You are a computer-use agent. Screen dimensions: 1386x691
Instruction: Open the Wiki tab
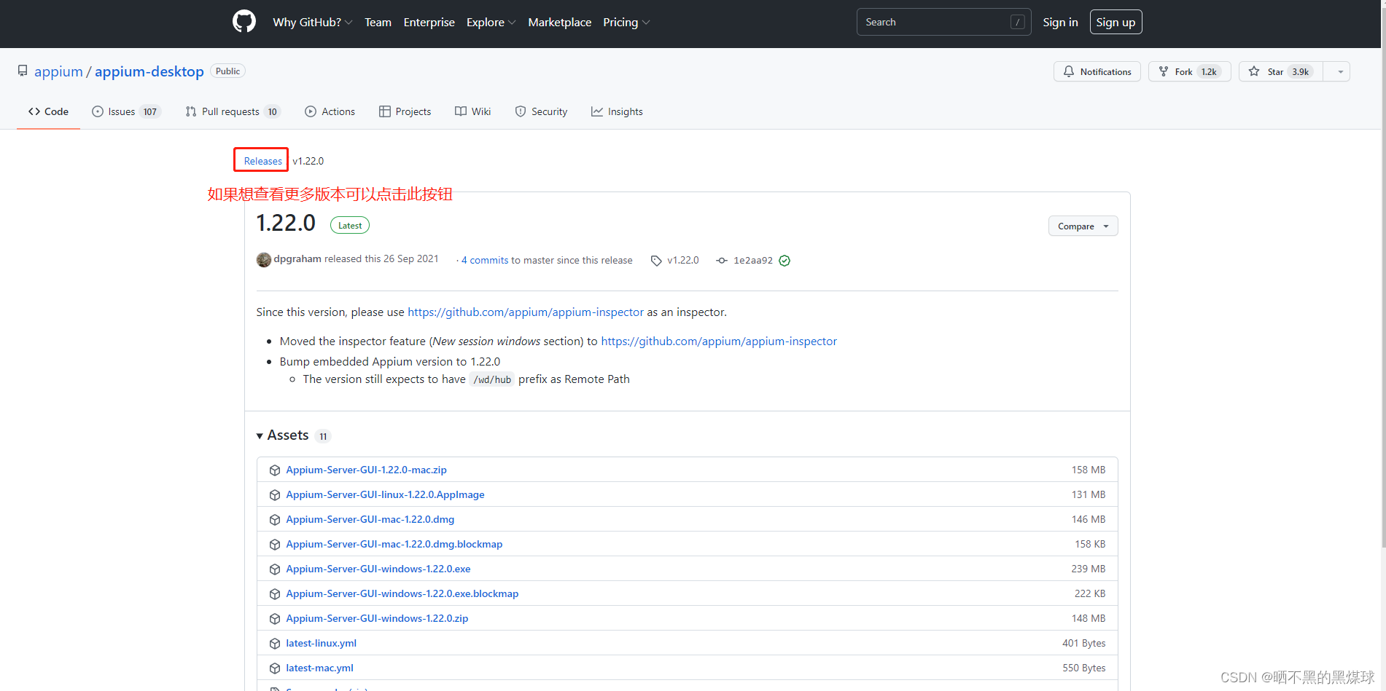point(472,111)
